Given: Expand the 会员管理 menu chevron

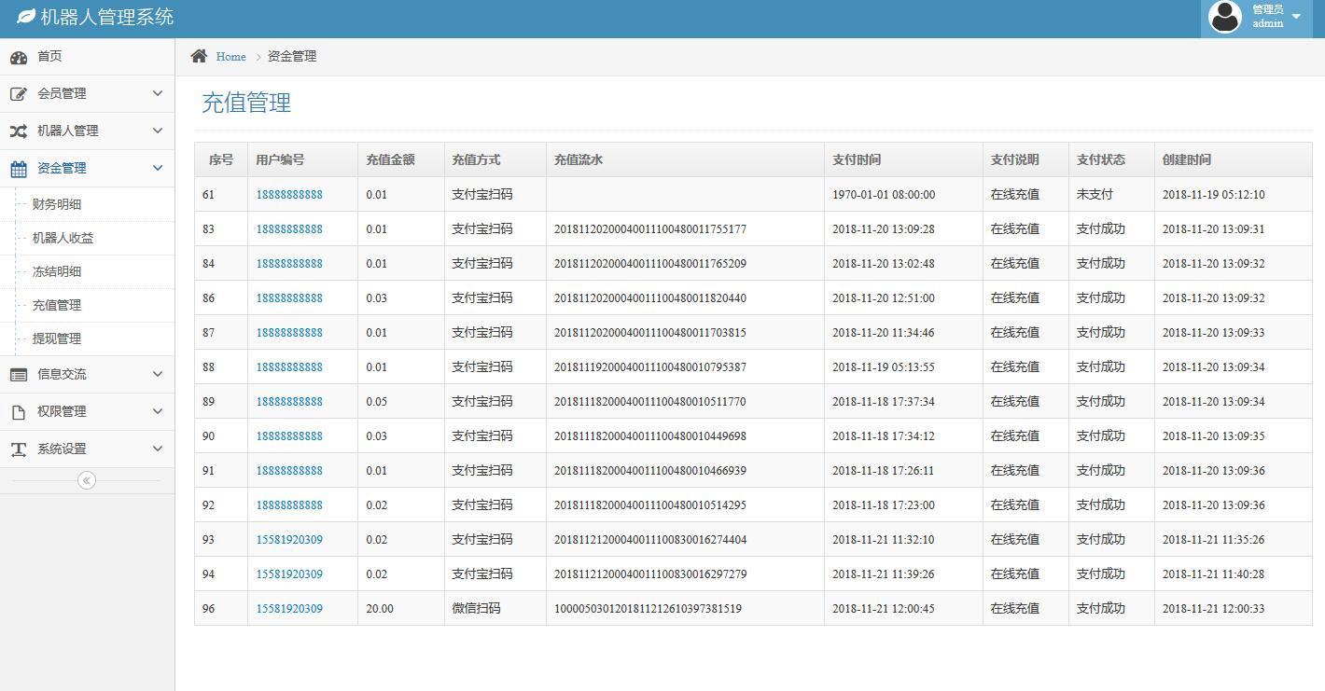Looking at the screenshot, I should point(157,93).
